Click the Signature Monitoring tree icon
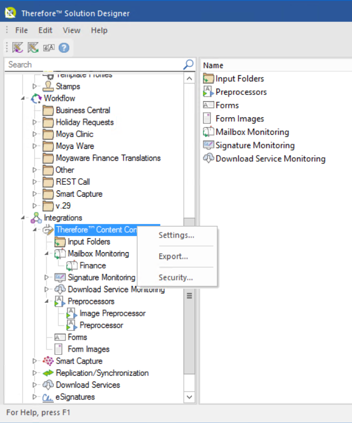 [x=60, y=278]
